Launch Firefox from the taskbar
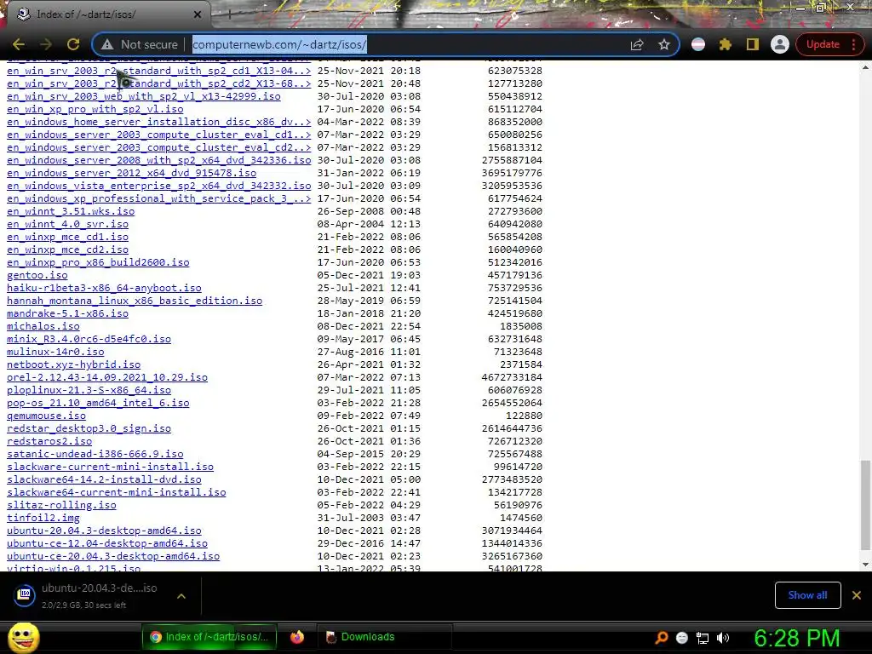 297,637
